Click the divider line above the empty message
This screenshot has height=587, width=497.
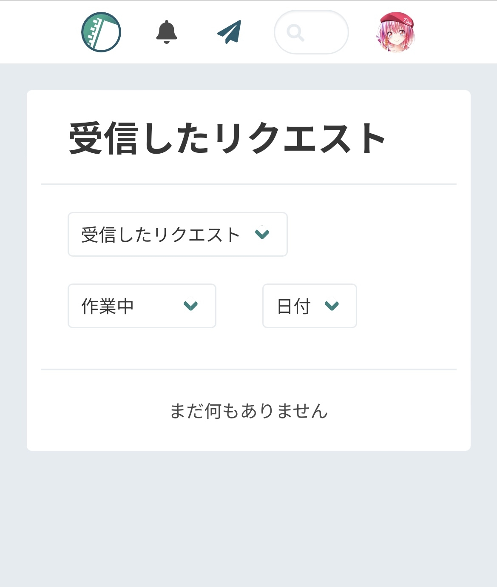coord(249,369)
